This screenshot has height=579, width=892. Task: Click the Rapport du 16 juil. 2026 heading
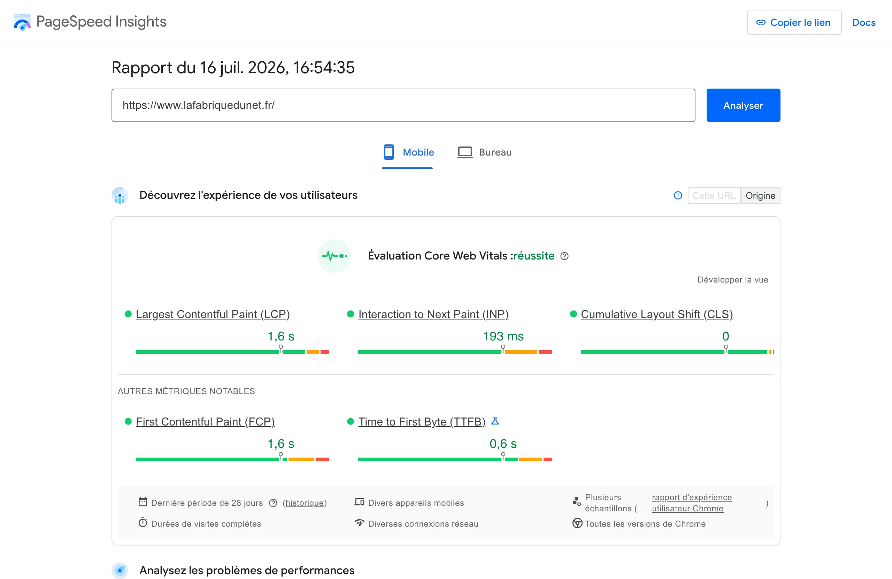(x=233, y=68)
